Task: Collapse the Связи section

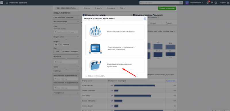Action: (x=66, y=67)
